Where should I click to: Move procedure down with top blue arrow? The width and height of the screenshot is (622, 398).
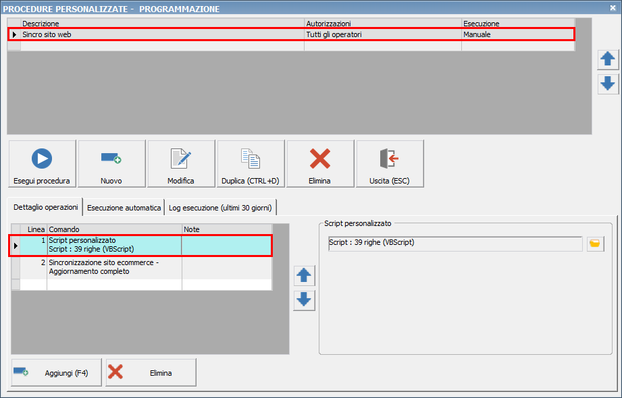coord(608,84)
